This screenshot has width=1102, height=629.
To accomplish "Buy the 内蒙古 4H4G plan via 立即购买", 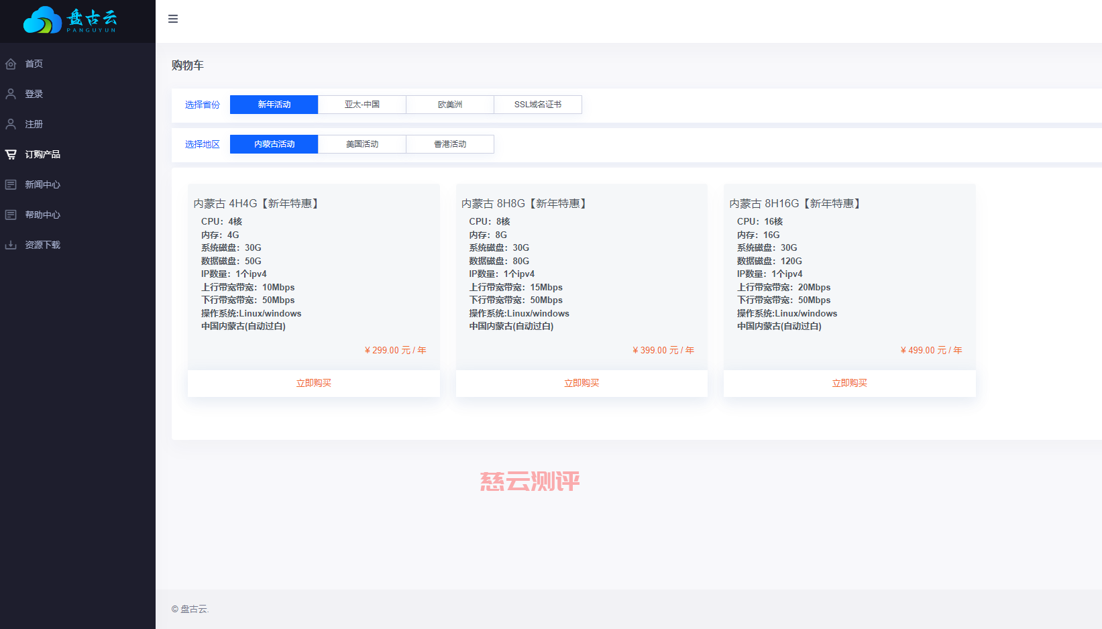I will tap(313, 383).
